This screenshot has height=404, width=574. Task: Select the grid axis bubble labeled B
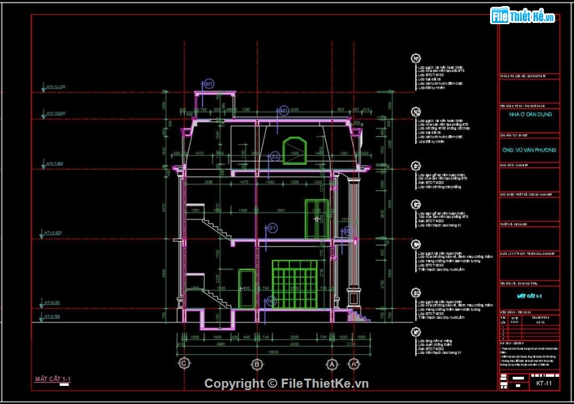256,364
